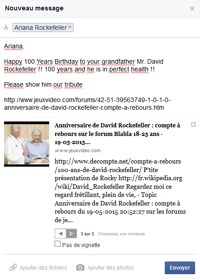The height and width of the screenshot is (280, 200).
Task: Click the Ariana Rockefeller recipient token
Action: [x=41, y=28]
